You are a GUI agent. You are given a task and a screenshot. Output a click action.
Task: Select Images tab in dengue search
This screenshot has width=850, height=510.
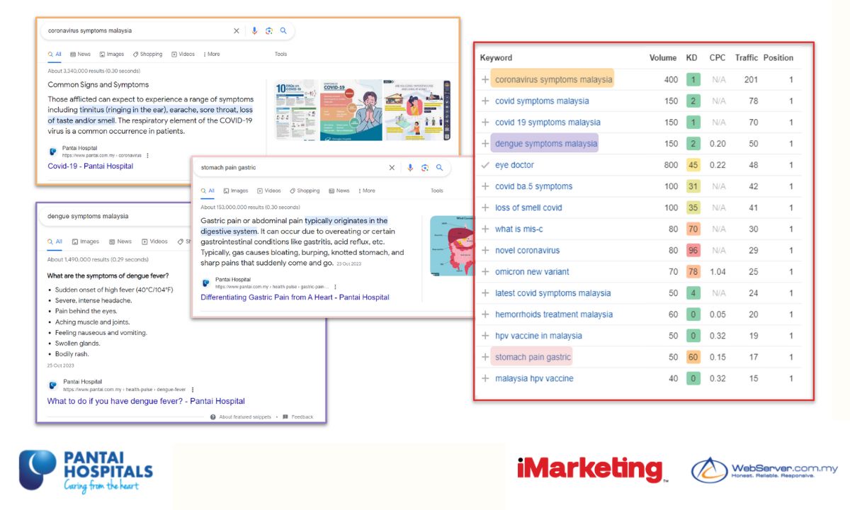click(x=86, y=242)
